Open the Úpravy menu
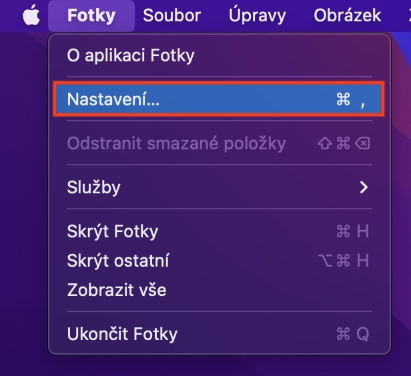Screen dimensions: 411x376 (257, 15)
